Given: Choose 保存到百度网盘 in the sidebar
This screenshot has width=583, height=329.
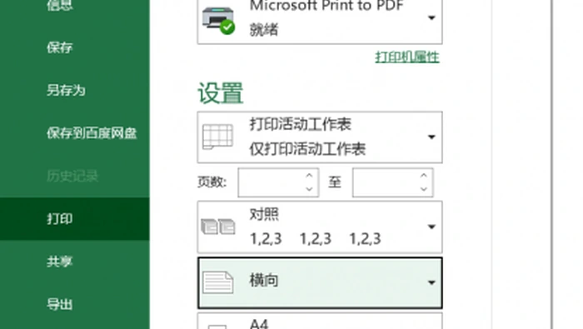Looking at the screenshot, I should pyautogui.click(x=92, y=133).
